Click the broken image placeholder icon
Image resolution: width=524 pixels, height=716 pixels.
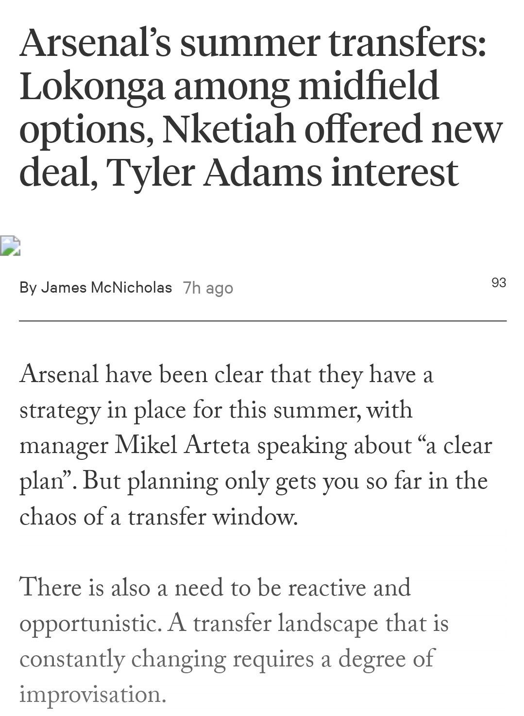click(10, 245)
